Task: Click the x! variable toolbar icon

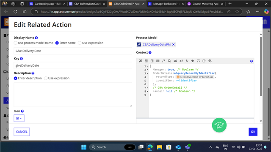Action: [x=181, y=61]
